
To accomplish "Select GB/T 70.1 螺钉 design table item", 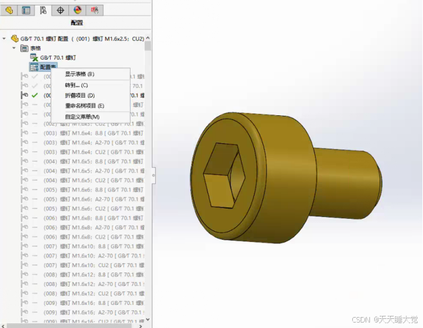I will pos(58,58).
